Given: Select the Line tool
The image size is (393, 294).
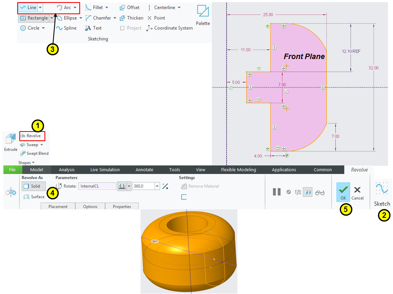Looking at the screenshot, I should point(29,7).
